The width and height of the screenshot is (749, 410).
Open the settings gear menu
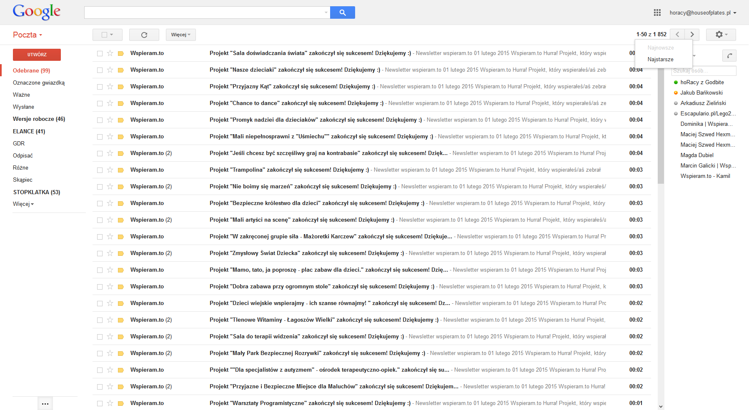tap(721, 35)
